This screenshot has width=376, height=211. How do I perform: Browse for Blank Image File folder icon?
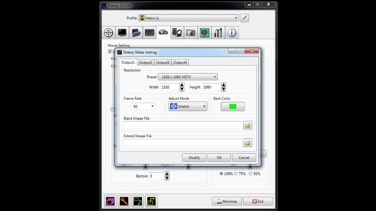[x=248, y=125]
